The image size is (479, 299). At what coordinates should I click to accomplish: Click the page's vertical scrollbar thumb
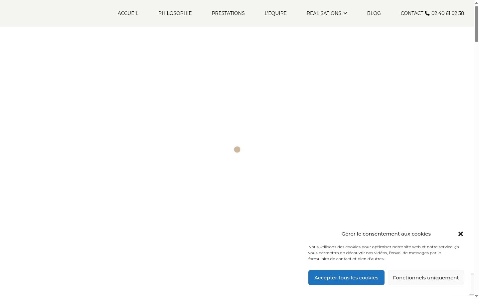click(x=476, y=24)
